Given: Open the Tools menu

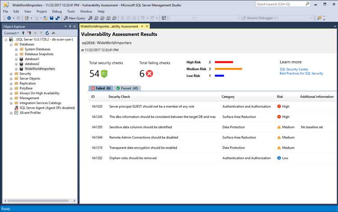Looking at the screenshot, I should [71, 11].
